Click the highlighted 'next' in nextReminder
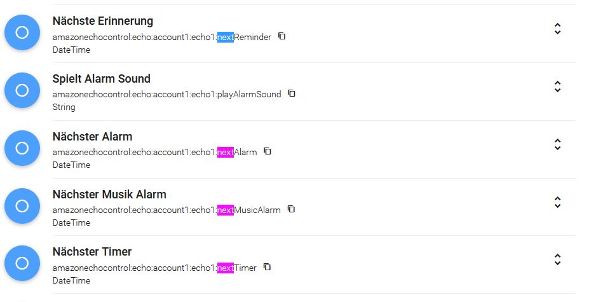 226,38
